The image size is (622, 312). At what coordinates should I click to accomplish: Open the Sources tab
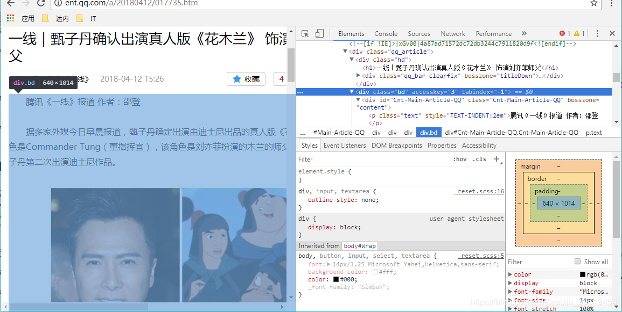tap(418, 34)
